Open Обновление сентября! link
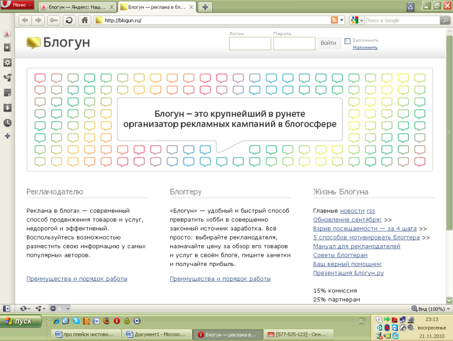Viewport: 453px width, 341px height. coord(347,220)
